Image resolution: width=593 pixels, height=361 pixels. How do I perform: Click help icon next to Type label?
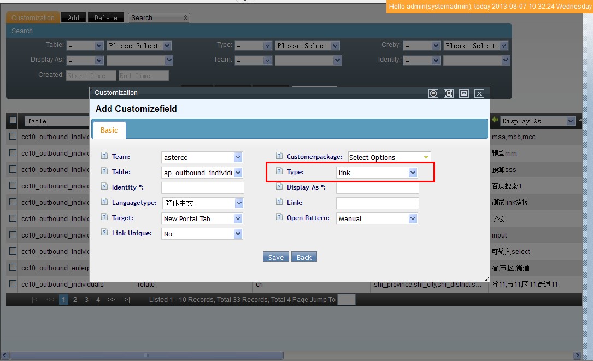[x=279, y=171]
